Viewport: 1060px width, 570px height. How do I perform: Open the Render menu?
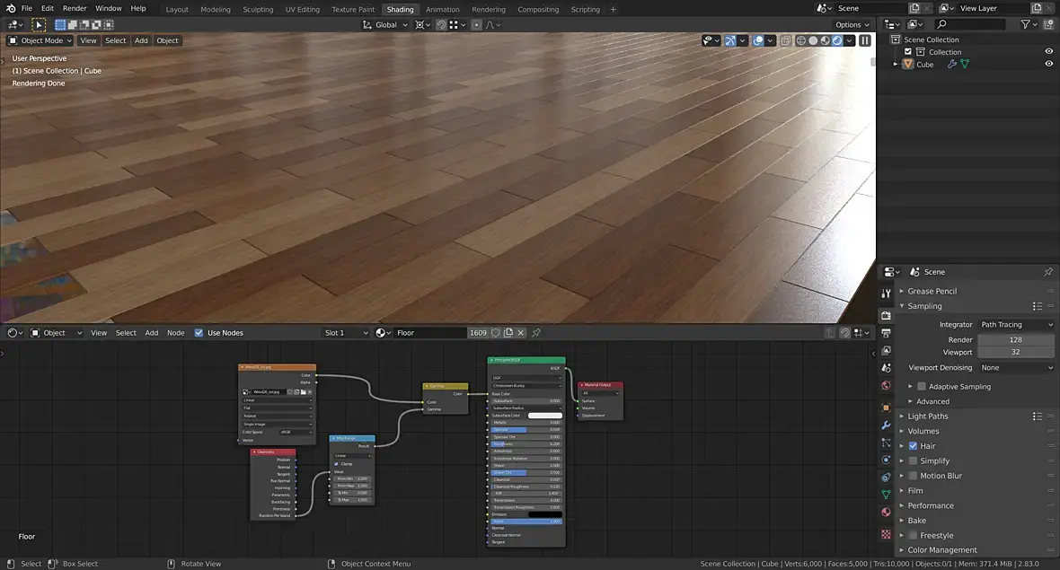75,8
